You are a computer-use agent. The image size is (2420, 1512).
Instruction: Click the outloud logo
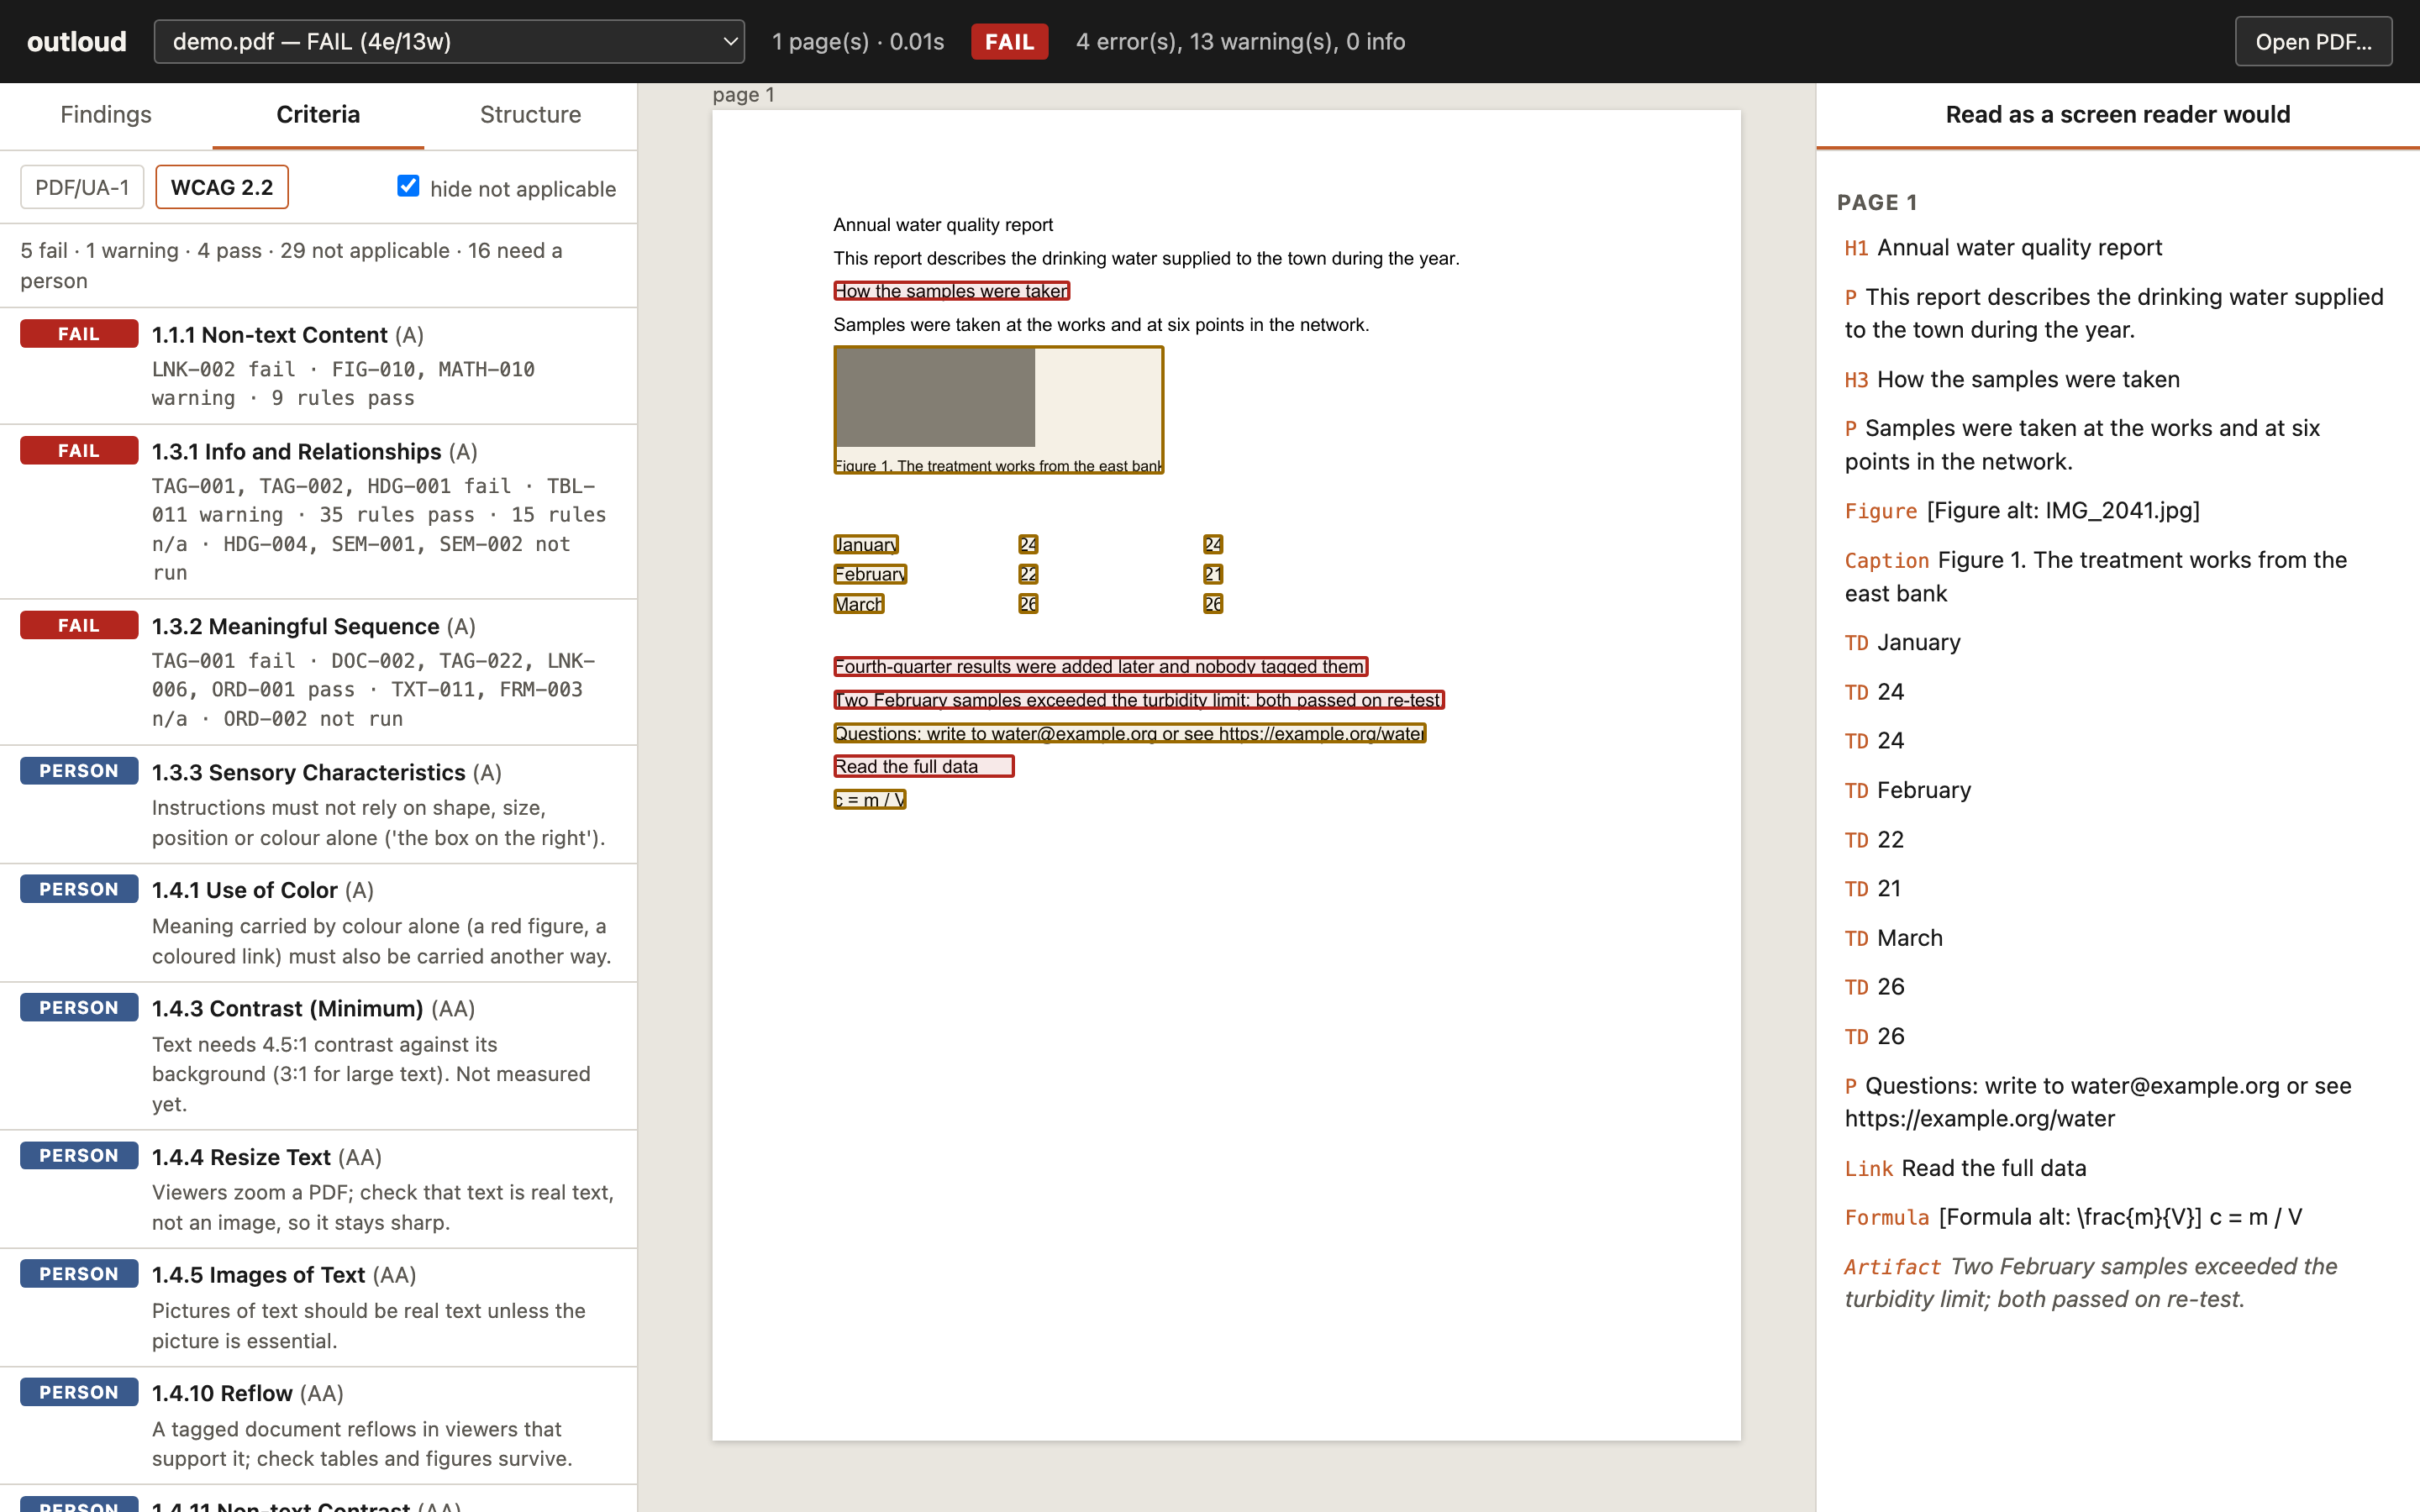(77, 41)
